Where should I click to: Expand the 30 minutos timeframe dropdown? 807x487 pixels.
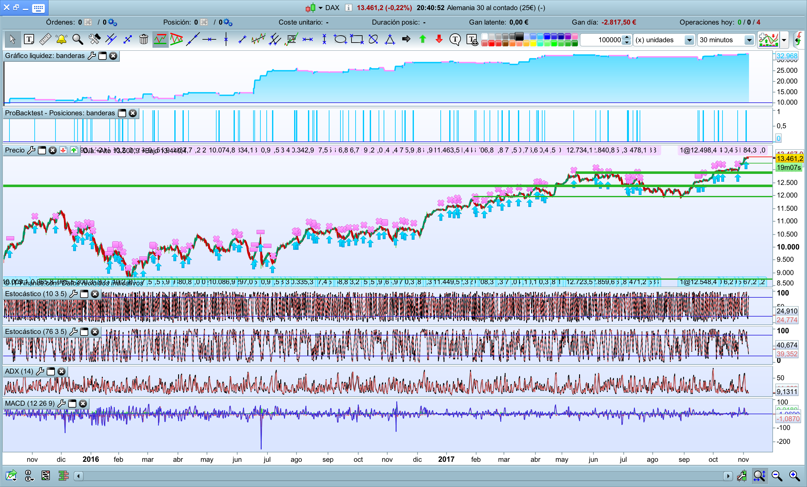click(x=749, y=40)
